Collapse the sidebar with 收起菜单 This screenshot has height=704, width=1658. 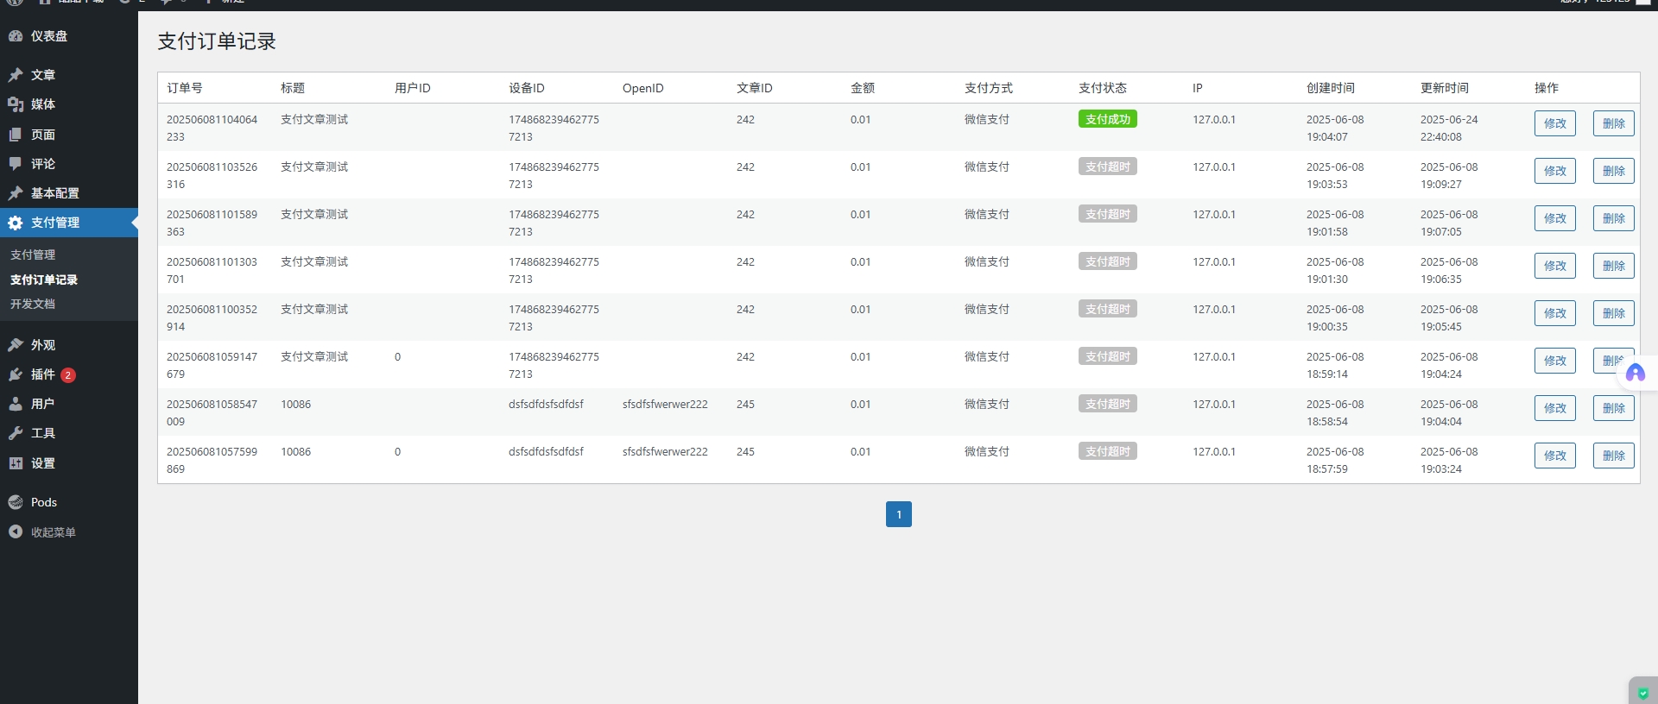[x=53, y=532]
